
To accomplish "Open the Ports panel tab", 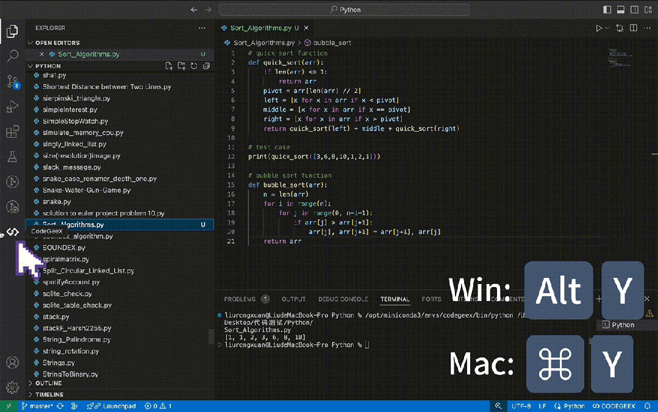I will pyautogui.click(x=431, y=299).
